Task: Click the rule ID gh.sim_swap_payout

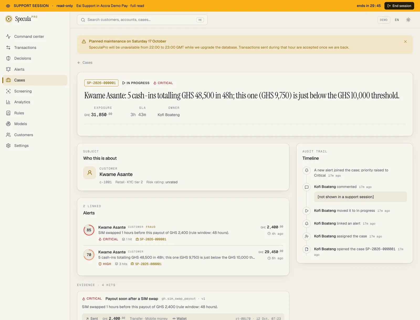Action: point(178,299)
